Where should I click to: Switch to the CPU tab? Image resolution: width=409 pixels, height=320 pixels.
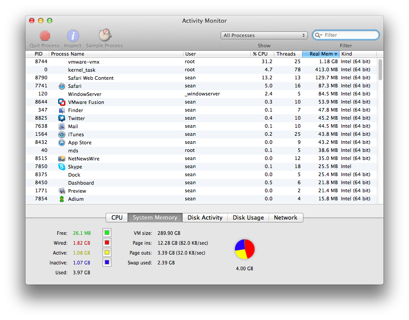point(117,218)
